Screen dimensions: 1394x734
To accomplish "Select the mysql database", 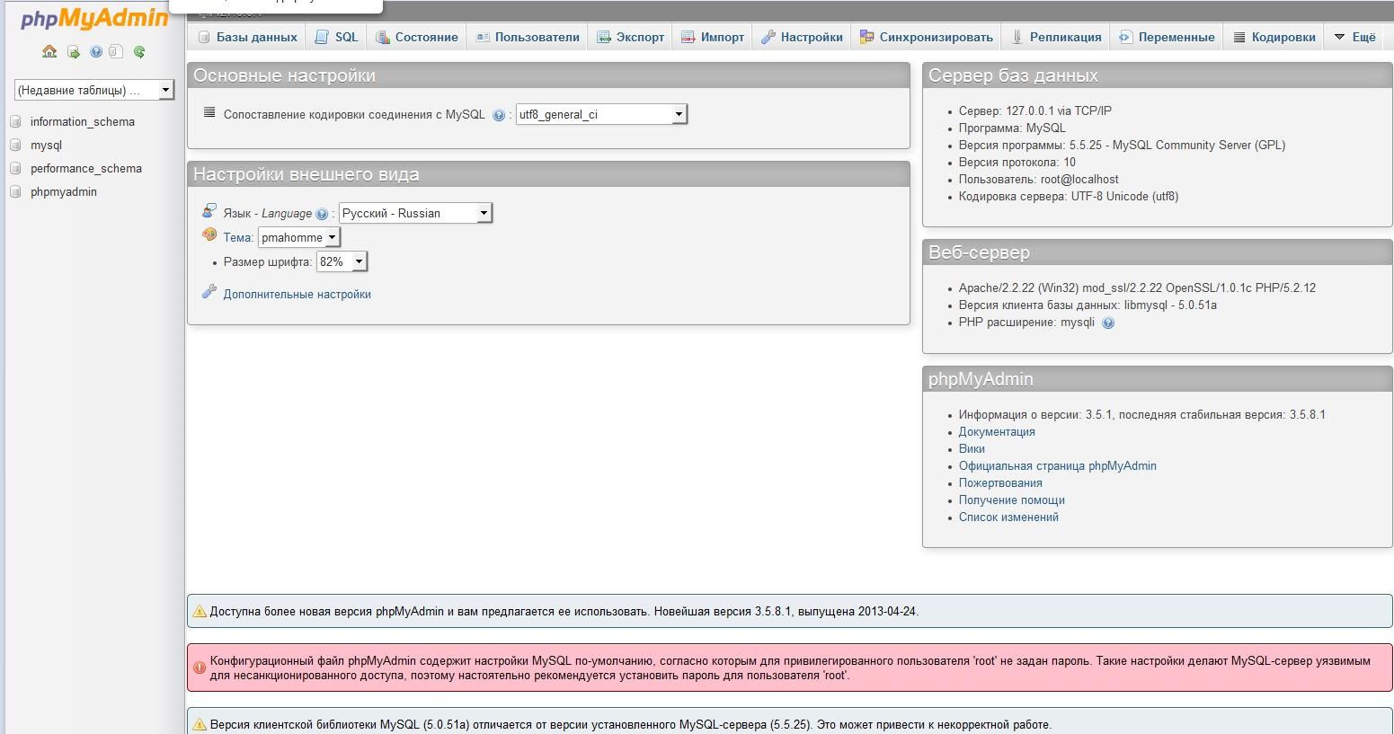I will [x=46, y=146].
